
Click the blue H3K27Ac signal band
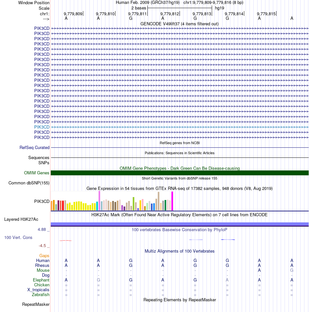[180, 224]
